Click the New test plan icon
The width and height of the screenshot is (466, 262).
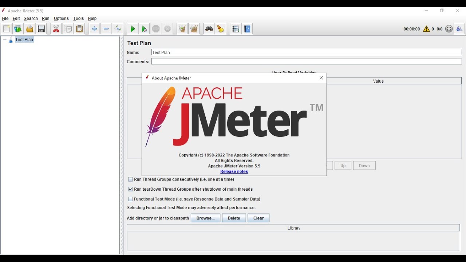pos(6,29)
